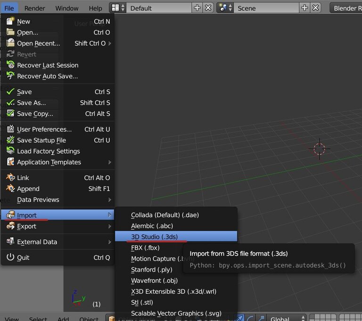Click the Link icon
Image resolution: width=362 pixels, height=321 pixels.
tap(10, 177)
